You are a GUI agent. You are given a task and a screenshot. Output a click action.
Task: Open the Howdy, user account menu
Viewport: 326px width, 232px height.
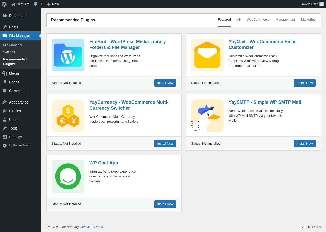(308, 4)
